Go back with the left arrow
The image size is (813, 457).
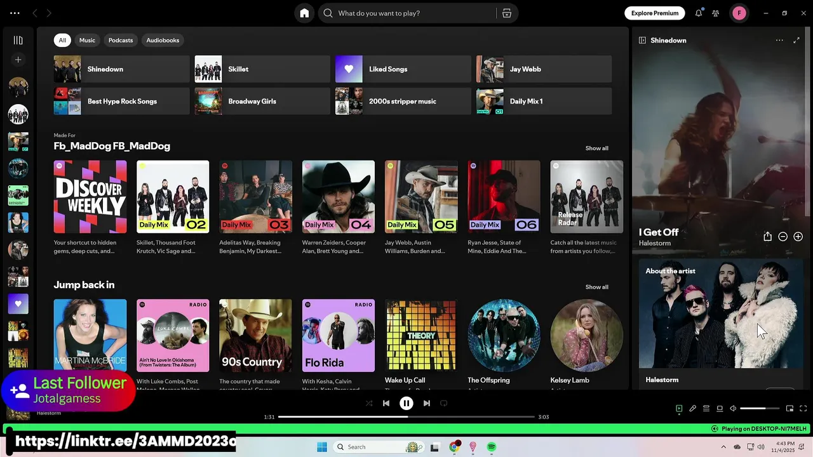[x=35, y=13]
